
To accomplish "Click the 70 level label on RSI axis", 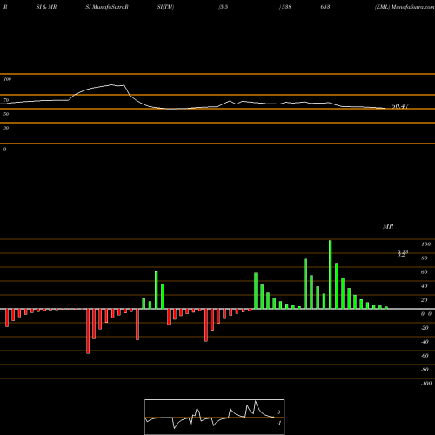I will click(6, 100).
